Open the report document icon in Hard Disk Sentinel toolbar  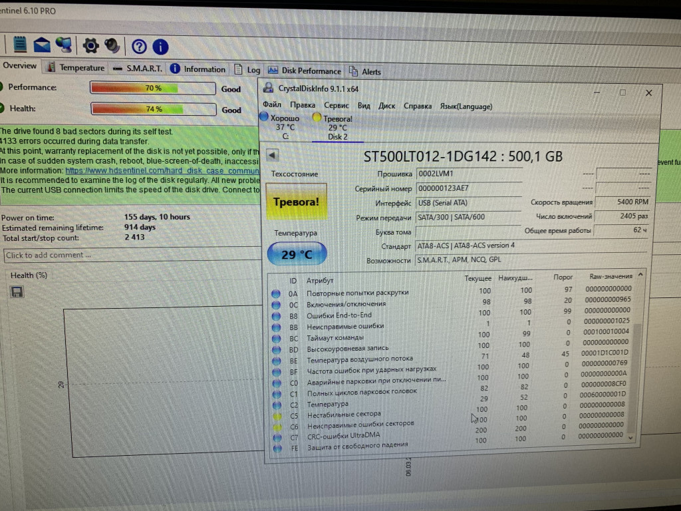[19, 45]
